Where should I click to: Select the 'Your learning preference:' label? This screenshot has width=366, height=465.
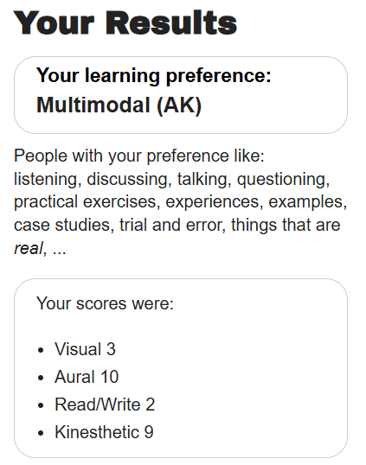point(154,75)
